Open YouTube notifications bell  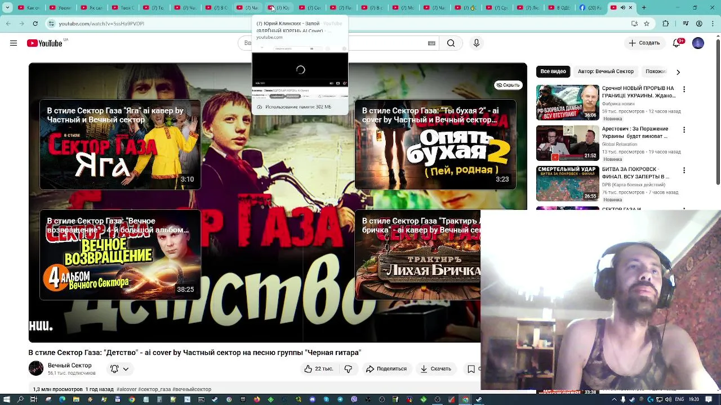click(x=678, y=43)
